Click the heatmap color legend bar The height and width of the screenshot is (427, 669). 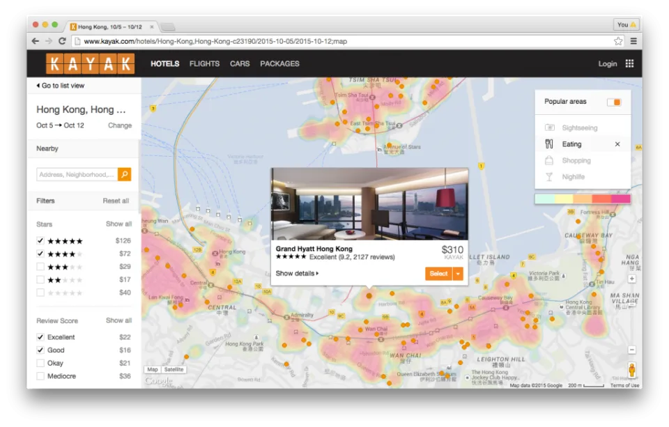click(x=583, y=199)
